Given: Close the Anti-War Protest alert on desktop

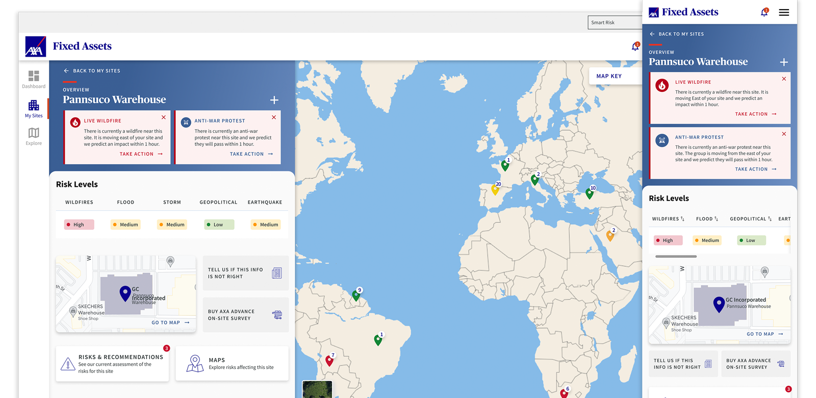Looking at the screenshot, I should point(274,117).
